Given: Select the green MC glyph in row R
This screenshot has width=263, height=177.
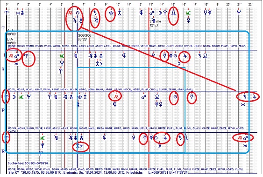Looking at the screenshot, I should coord(43,138).
